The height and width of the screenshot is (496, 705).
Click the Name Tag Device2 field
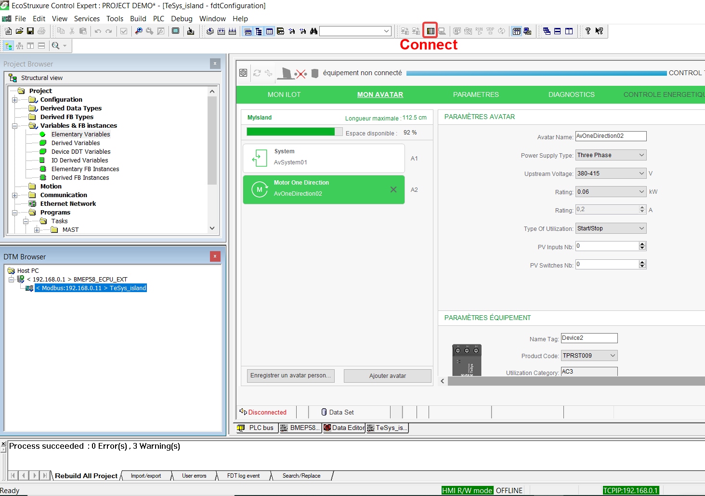point(589,338)
